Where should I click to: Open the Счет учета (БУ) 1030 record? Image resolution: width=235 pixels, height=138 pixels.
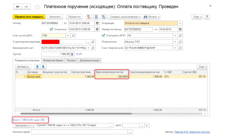point(73,35)
